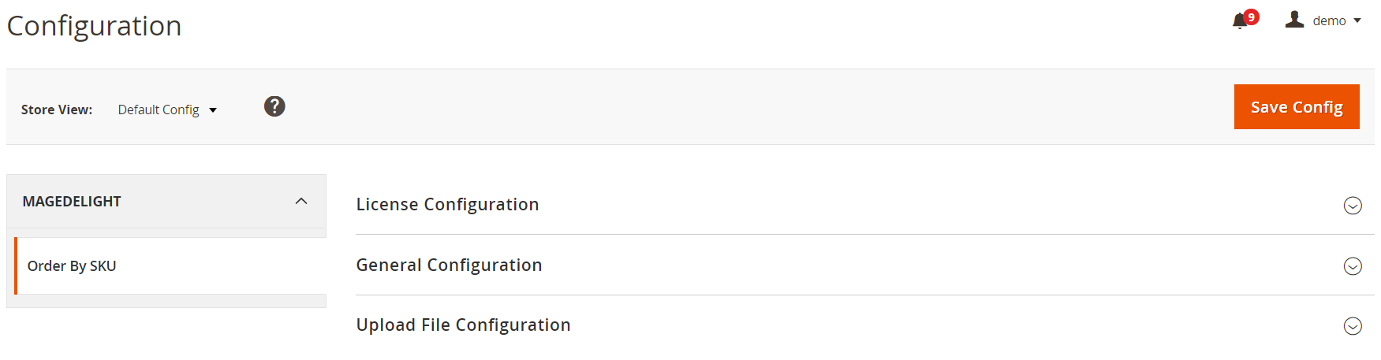This screenshot has width=1381, height=360.
Task: Expand General Configuration using its circle arrow
Action: pyautogui.click(x=1353, y=266)
